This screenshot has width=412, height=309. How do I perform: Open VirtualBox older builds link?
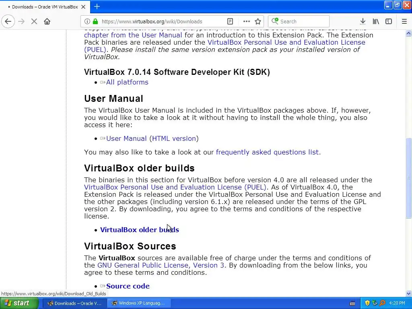pyautogui.click(x=140, y=230)
